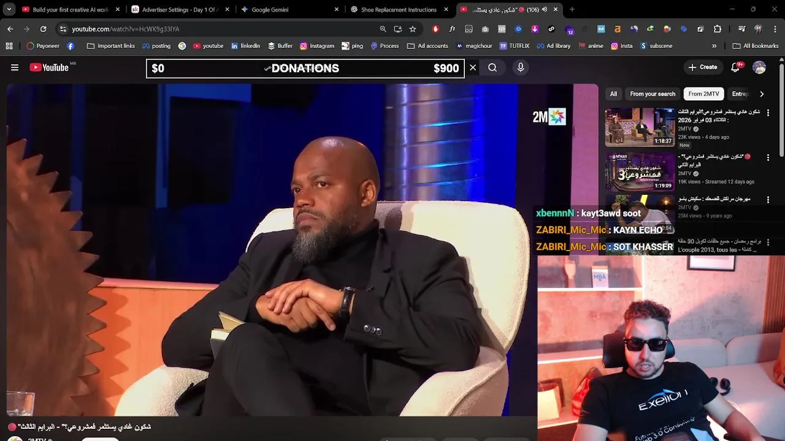Viewport: 785px width, 441px height.
Task: Clear the search box with X
Action: (x=473, y=68)
